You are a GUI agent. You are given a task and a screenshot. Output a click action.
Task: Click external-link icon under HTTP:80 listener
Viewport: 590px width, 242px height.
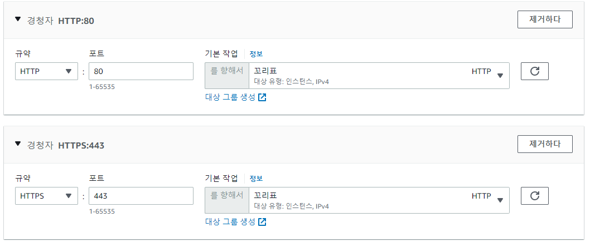262,97
